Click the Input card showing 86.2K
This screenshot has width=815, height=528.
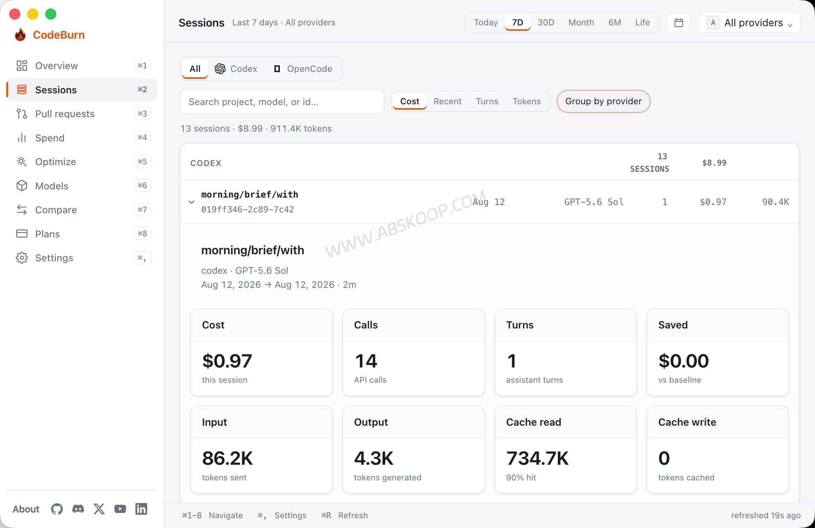point(262,450)
